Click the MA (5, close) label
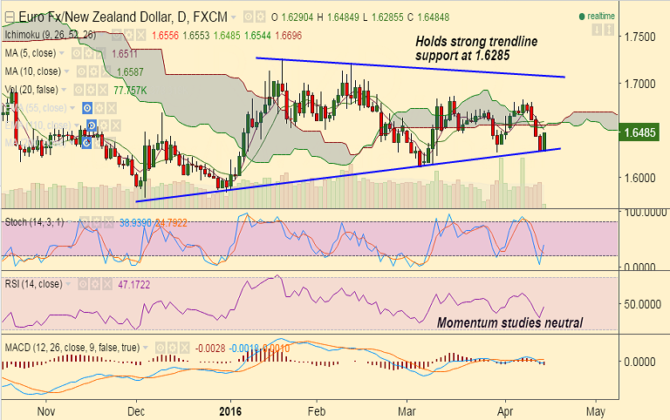The height and width of the screenshot is (420, 670). click(x=31, y=53)
